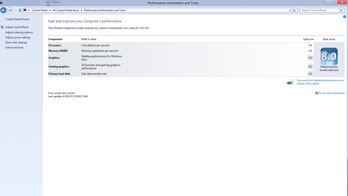Viewport: 348px width, 196px height.
Task: Open Adjust indexing options
Action: (19, 32)
